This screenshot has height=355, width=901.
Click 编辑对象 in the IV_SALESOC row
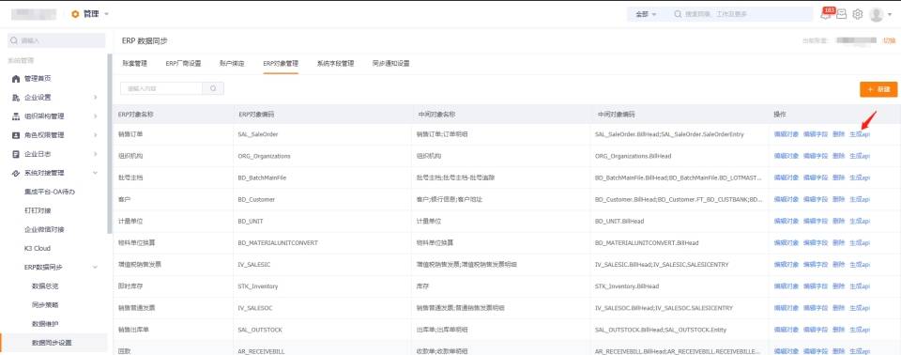786,308
